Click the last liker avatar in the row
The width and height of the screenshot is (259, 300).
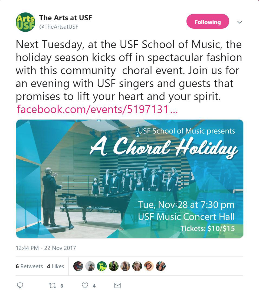coord(160,266)
